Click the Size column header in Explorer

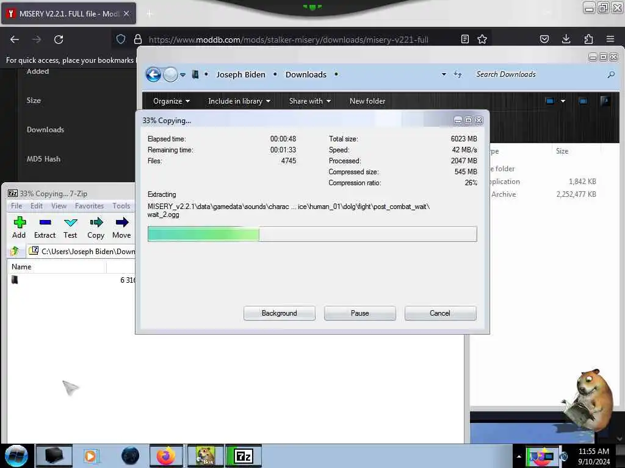pos(562,151)
